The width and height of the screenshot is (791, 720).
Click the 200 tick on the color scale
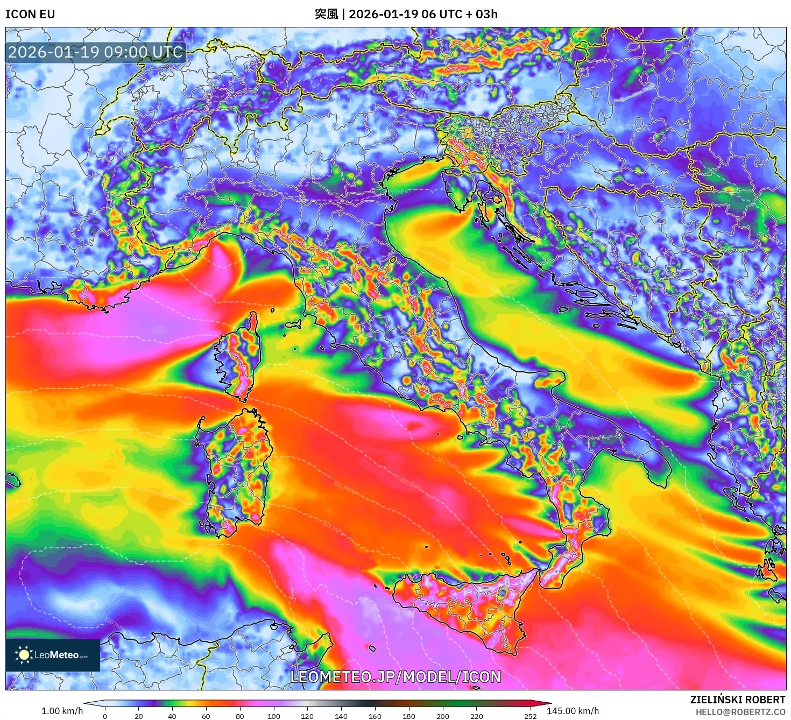443,716
